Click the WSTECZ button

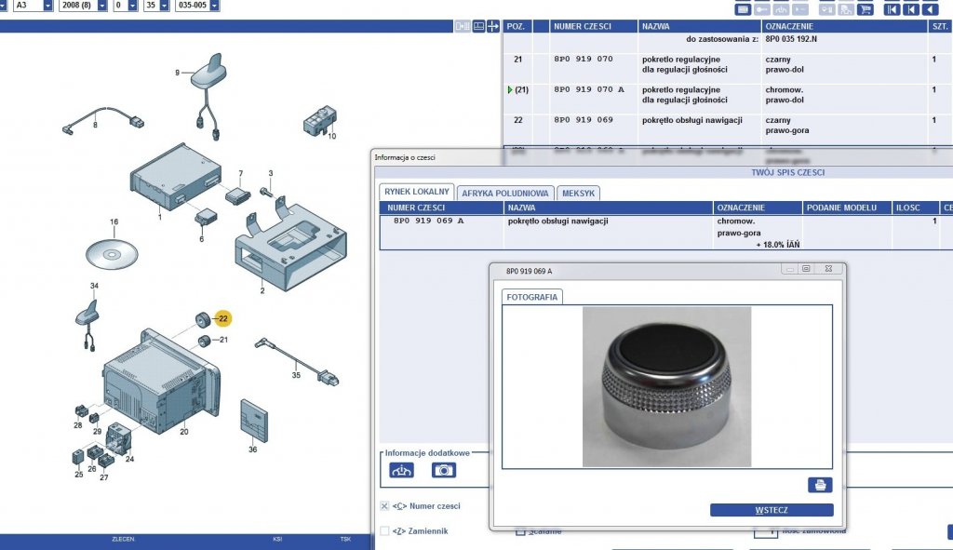(772, 510)
